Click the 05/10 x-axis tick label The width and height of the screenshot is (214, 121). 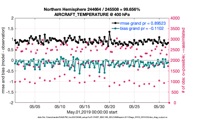[x=60, y=106]
